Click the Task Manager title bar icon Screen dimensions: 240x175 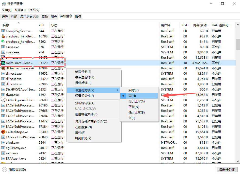4,4
